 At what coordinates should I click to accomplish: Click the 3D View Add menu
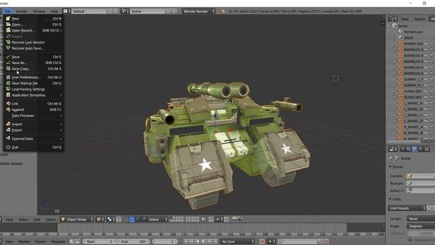tap(37, 219)
